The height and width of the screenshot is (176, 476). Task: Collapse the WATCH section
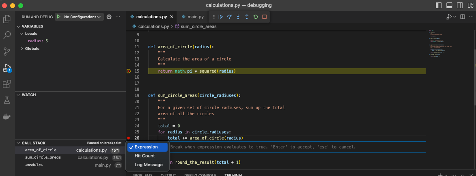(18, 95)
